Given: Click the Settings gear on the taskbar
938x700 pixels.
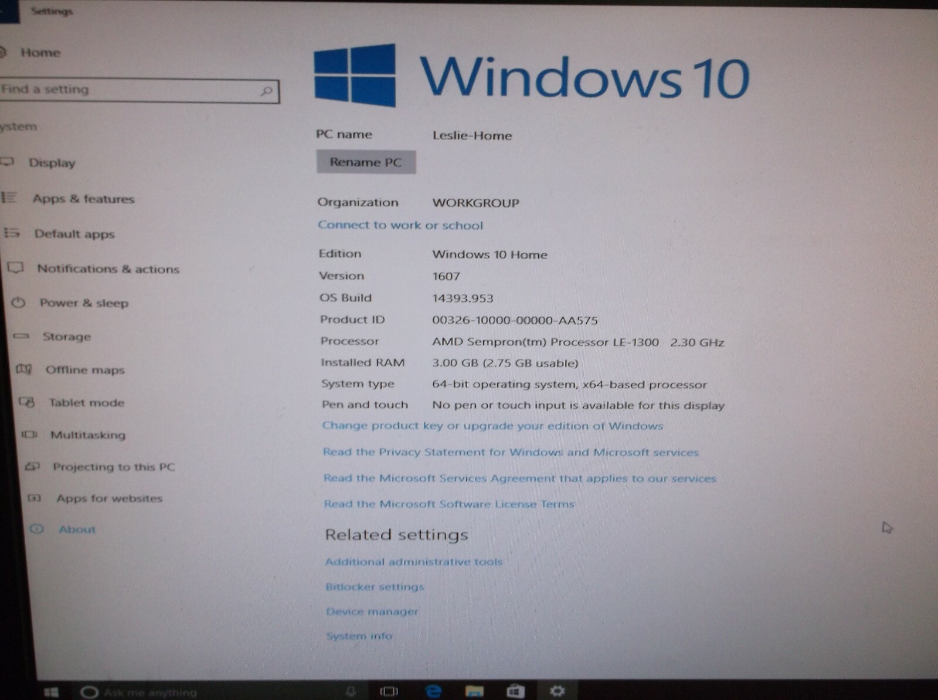Looking at the screenshot, I should pos(557,691).
